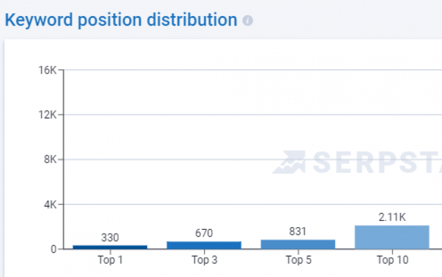This screenshot has height=277, width=442.
Task: Select the Top 10 bar in the chart
Action: pos(392,237)
